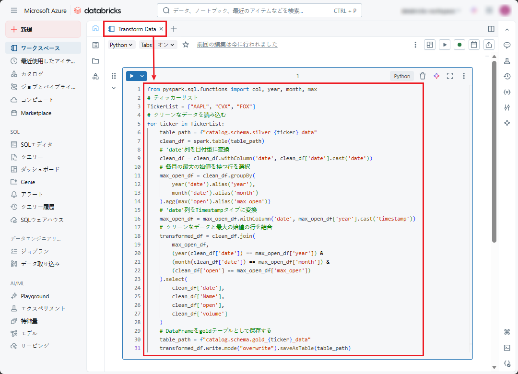
Task: Open the 前回の編集は今に行われました link
Action: pyautogui.click(x=237, y=45)
